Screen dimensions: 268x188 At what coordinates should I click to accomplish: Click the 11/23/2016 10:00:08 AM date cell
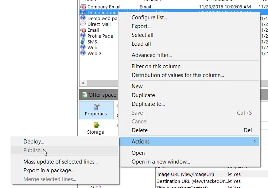point(225,7)
